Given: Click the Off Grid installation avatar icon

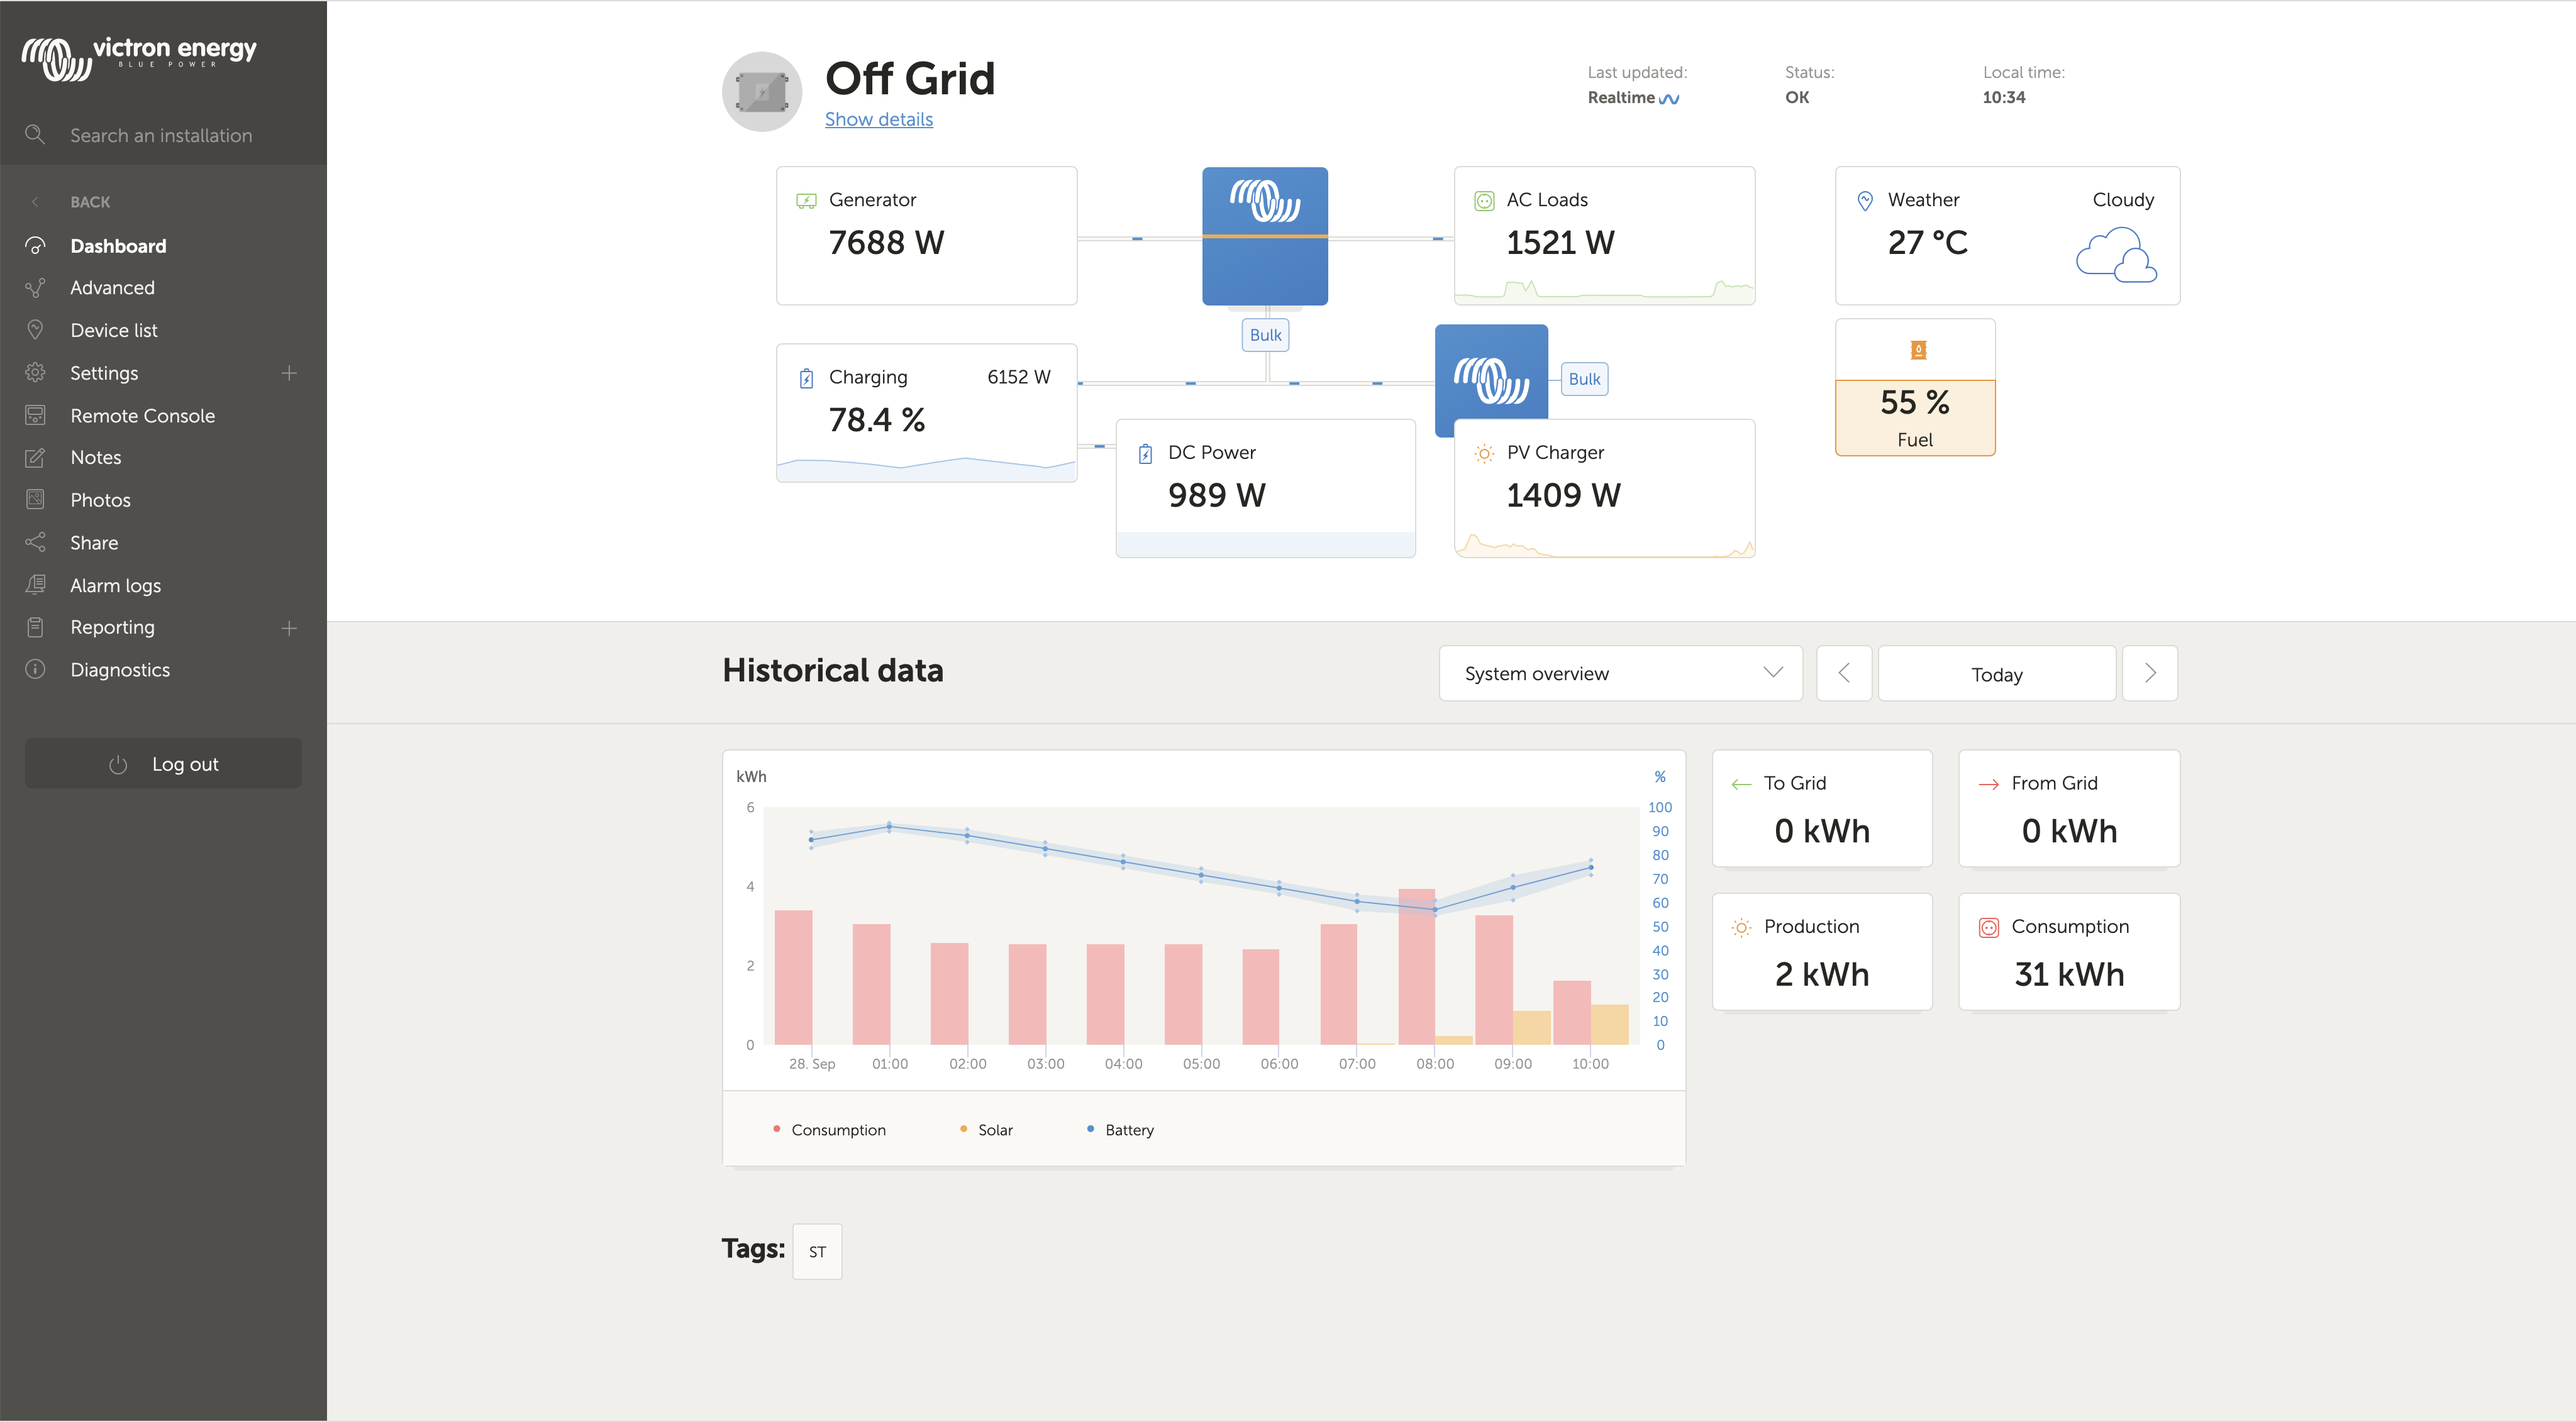Looking at the screenshot, I should click(x=761, y=92).
